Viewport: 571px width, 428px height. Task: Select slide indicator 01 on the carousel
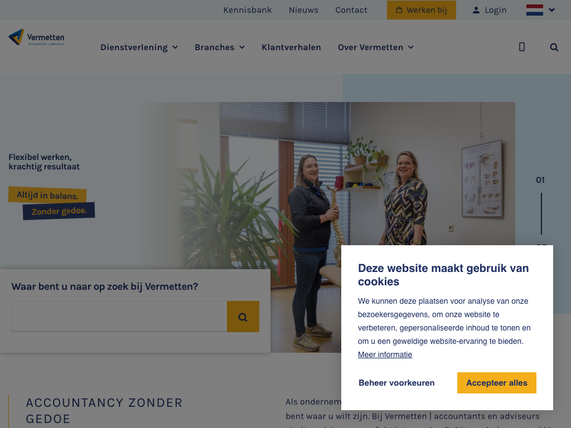(x=540, y=180)
